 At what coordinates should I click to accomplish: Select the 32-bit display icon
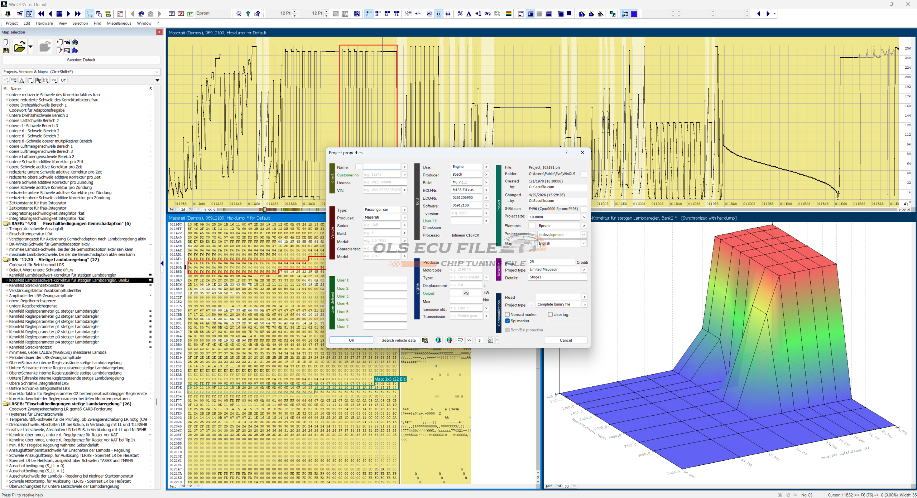387,14
